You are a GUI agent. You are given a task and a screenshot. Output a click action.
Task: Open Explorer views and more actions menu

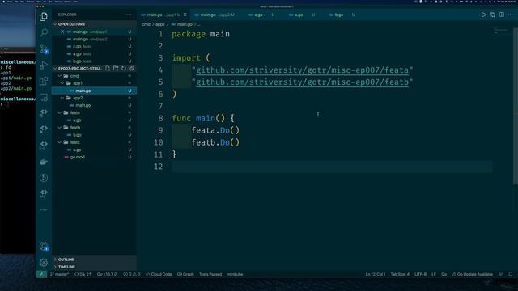(x=129, y=15)
